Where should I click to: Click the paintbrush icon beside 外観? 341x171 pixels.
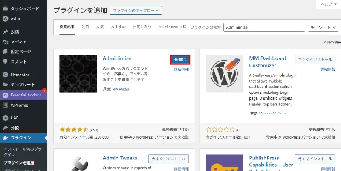(x=6, y=128)
